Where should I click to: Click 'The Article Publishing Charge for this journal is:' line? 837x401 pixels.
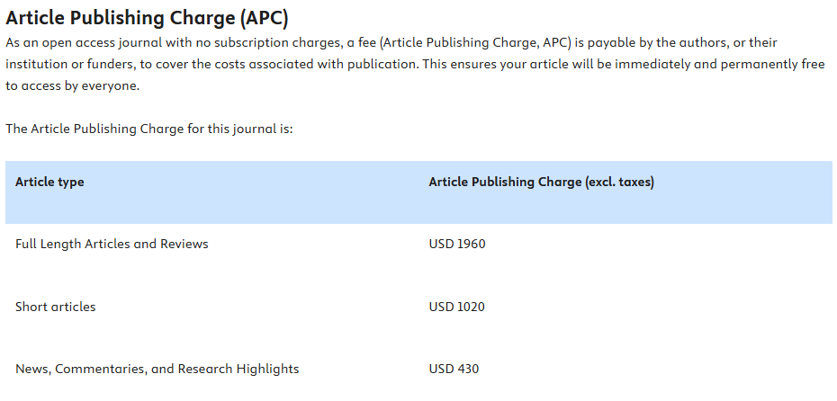(149, 129)
